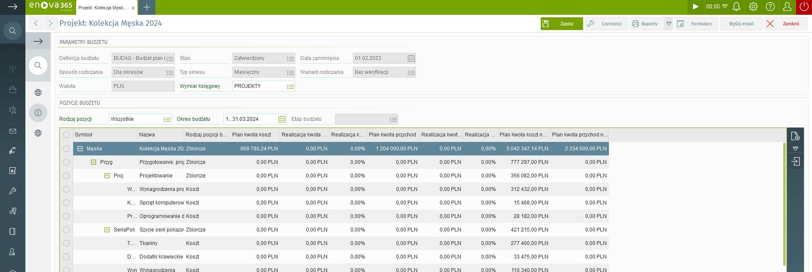Select the Męska row radio button
The width and height of the screenshot is (812, 272).
coord(66,149)
